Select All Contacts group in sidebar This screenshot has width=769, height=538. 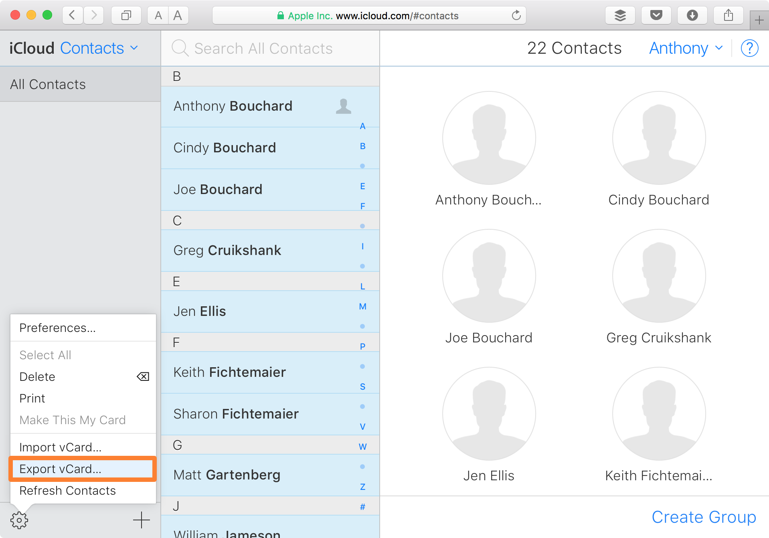80,84
